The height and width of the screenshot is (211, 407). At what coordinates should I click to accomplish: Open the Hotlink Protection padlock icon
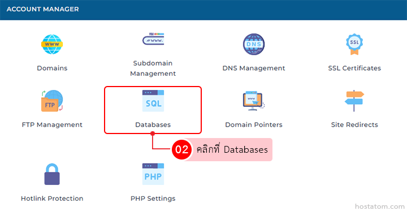pos(52,174)
